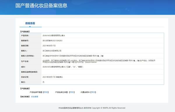Click the 备案人住所地址 row label

(28, 56)
